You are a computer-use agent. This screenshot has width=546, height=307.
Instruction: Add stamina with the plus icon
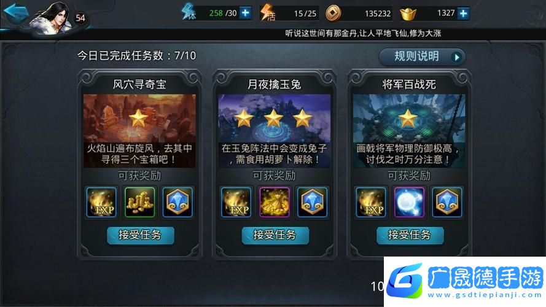pyautogui.click(x=246, y=14)
